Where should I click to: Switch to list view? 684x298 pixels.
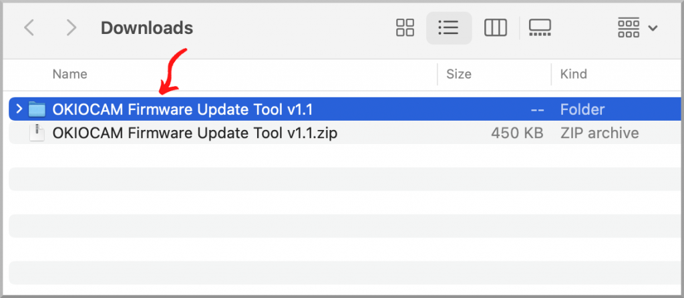pyautogui.click(x=448, y=27)
